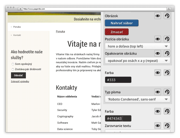Open the 'Roboto Condensed' font dropdown

pyautogui.click(x=137, y=99)
